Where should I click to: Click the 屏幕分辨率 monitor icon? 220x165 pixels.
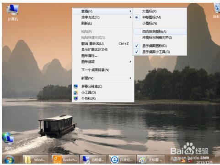75,86
